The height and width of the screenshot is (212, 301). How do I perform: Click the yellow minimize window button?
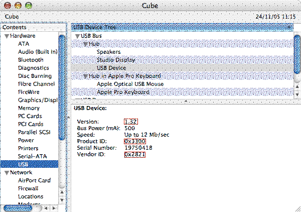(x=18, y=6)
